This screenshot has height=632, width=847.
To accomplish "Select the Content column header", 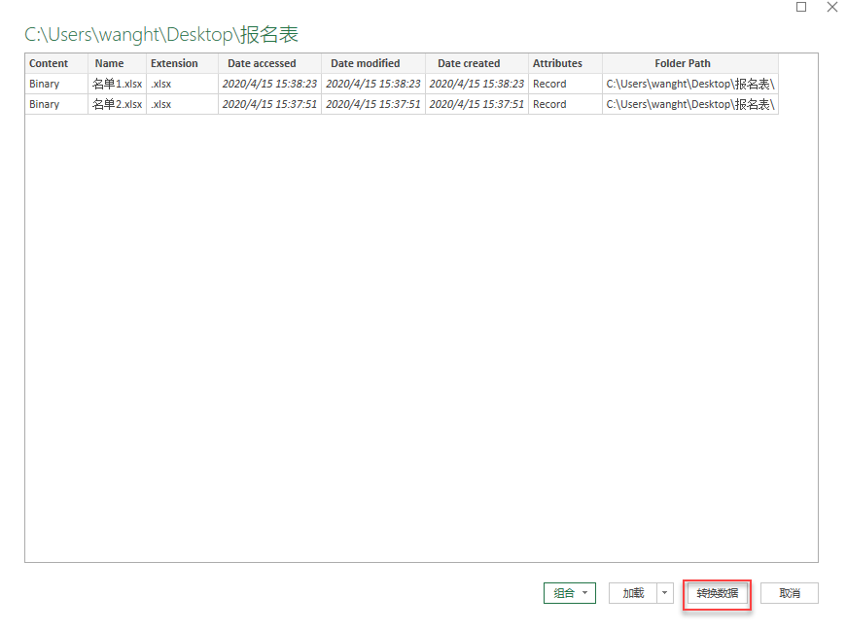I will (56, 63).
